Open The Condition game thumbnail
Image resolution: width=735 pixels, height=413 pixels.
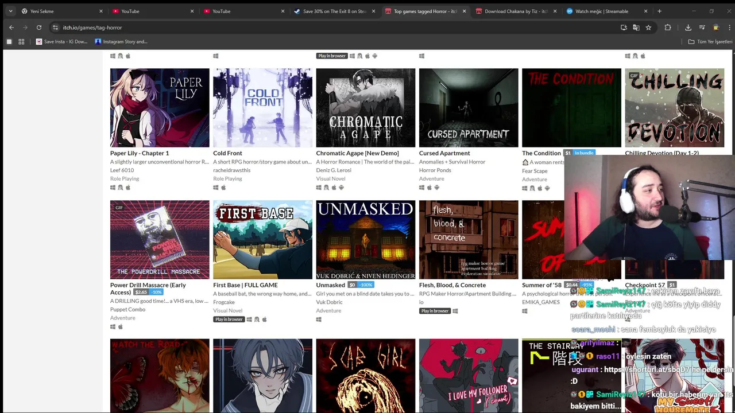[x=571, y=108]
